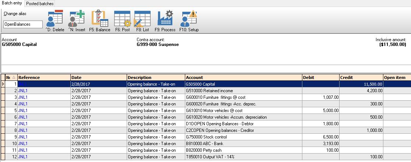Select the Batch entry tab
The width and height of the screenshot is (411, 162).
click(x=12, y=3)
